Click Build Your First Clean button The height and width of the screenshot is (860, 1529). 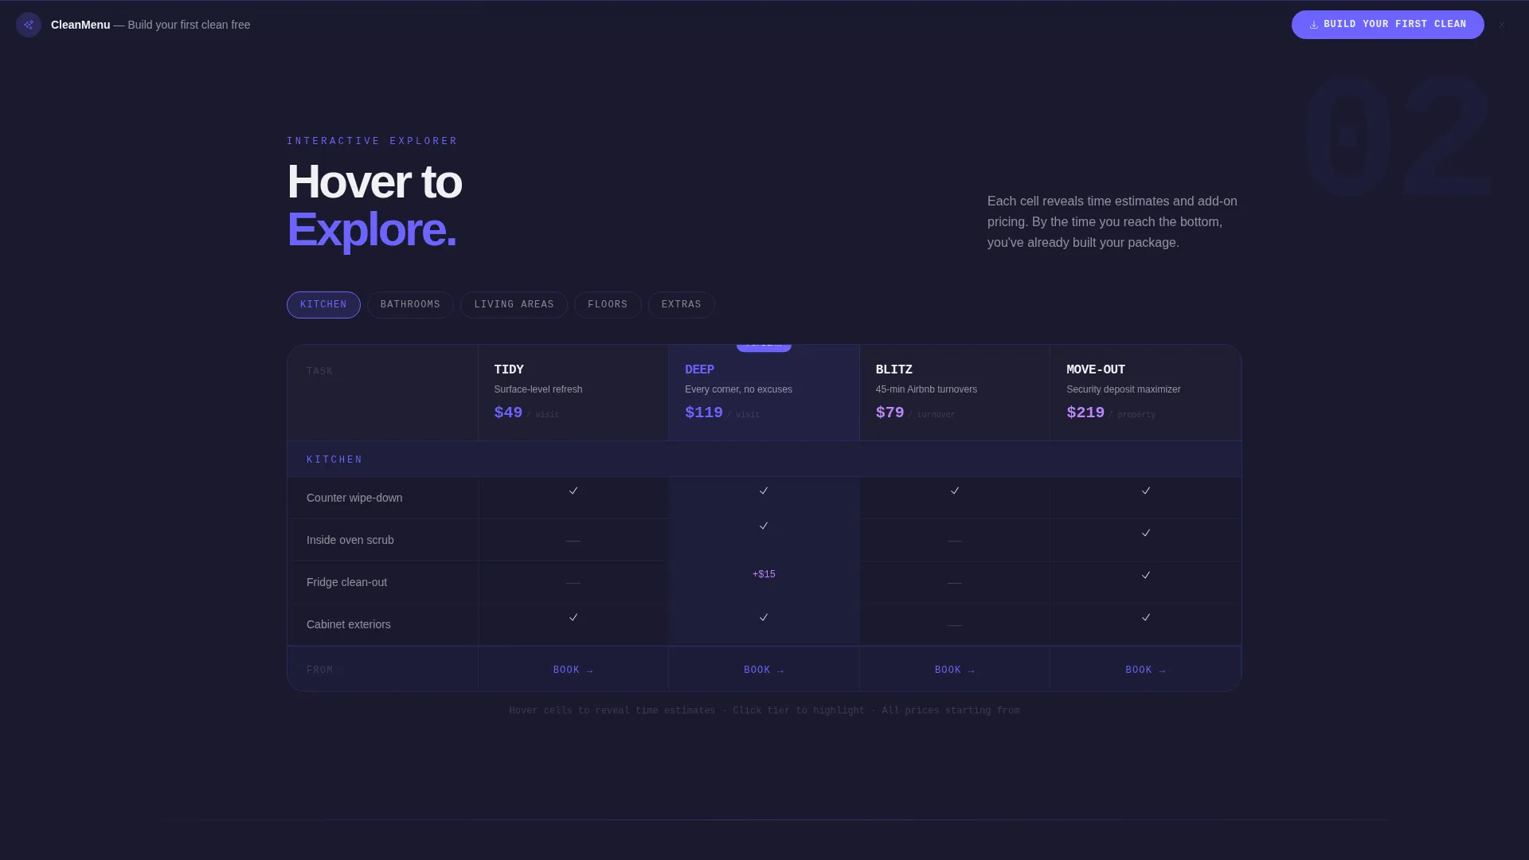pos(1387,25)
